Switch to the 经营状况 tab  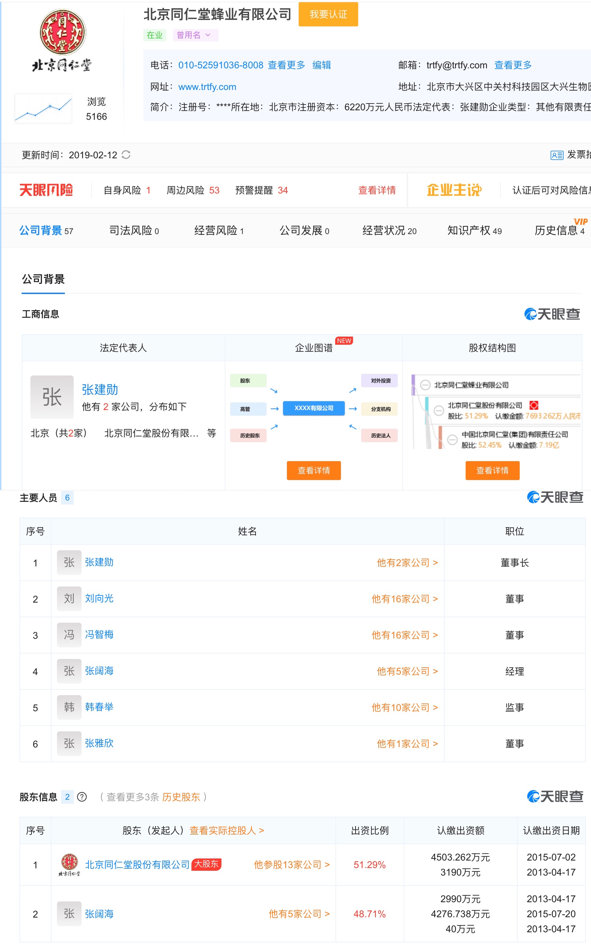(389, 231)
